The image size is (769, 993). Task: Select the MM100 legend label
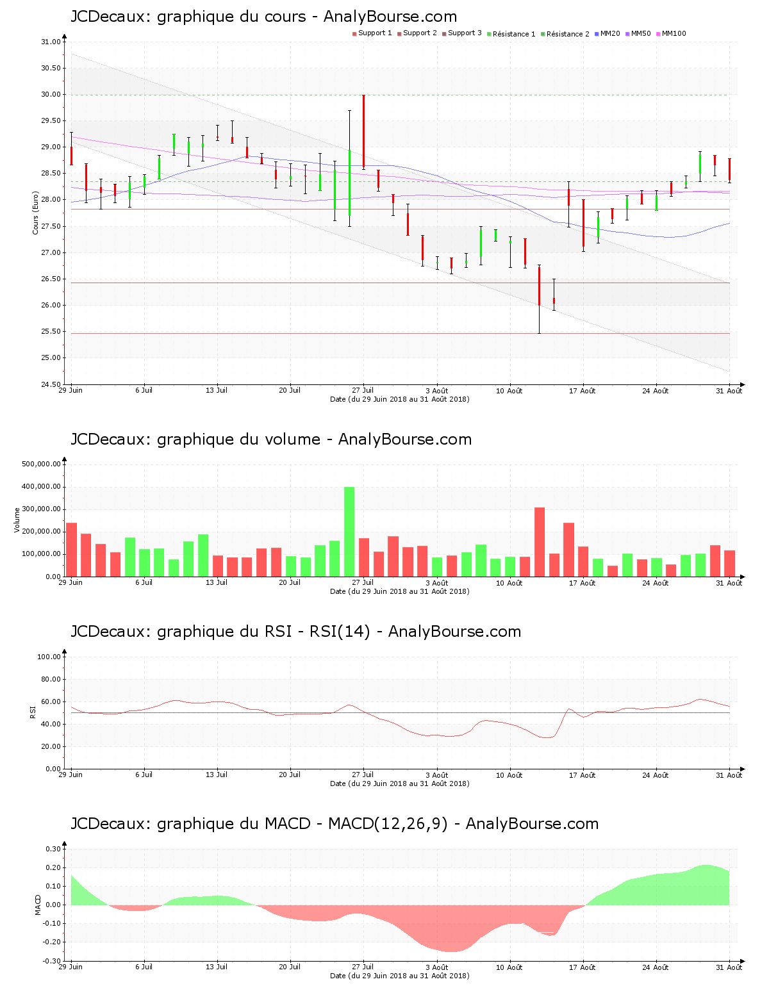tap(674, 33)
